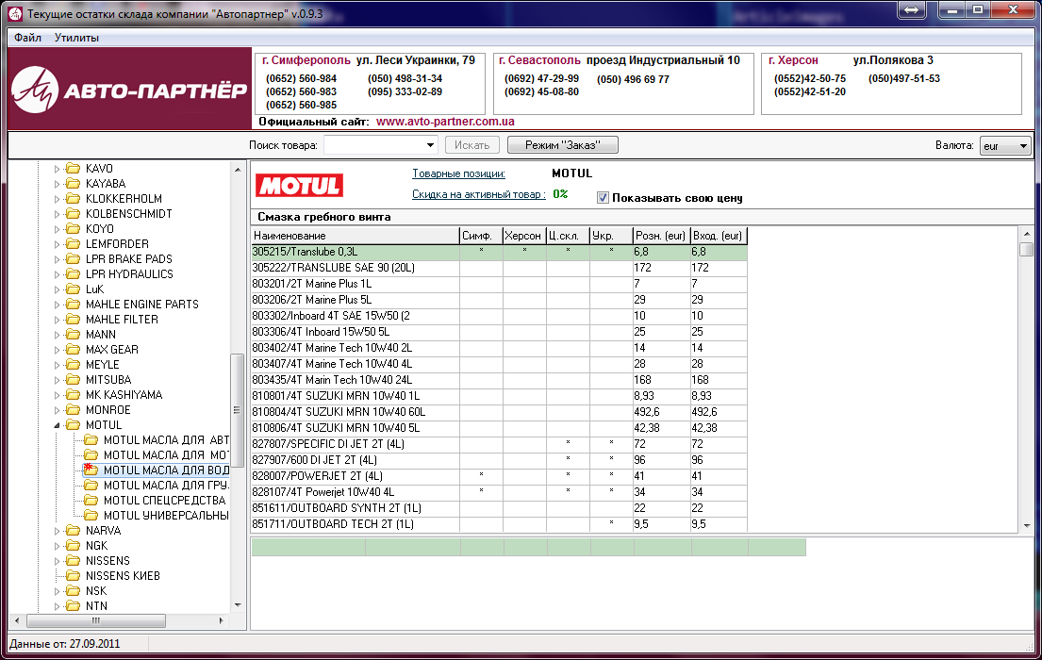This screenshot has height=660, width=1042.
Task: Click the application icon in title bar
Action: coord(14,13)
